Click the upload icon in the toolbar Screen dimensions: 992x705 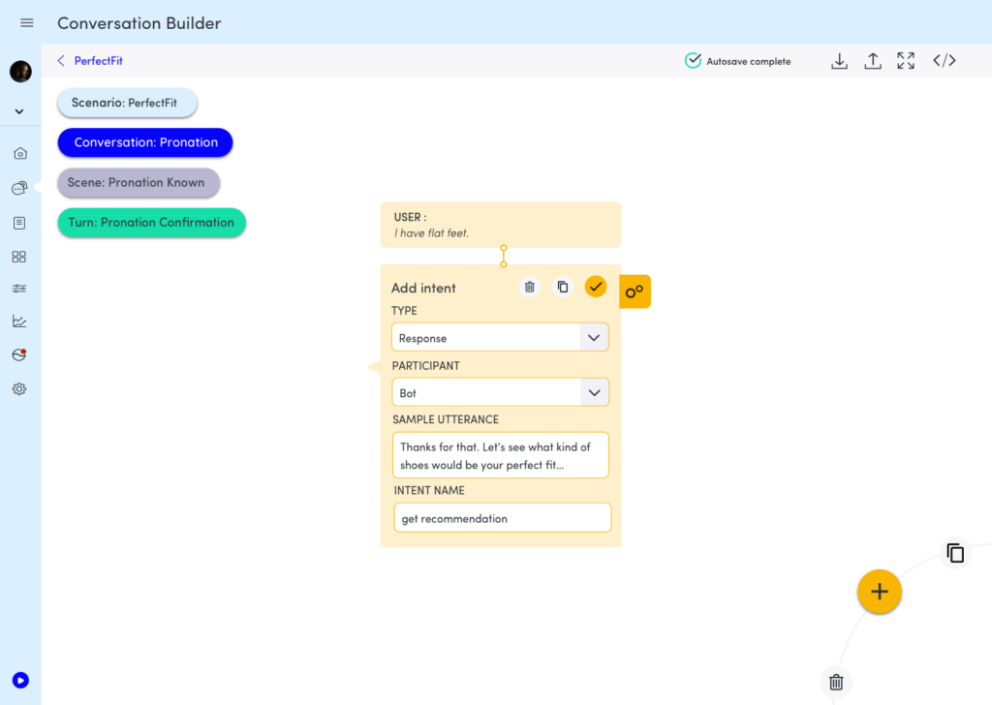pyautogui.click(x=873, y=61)
